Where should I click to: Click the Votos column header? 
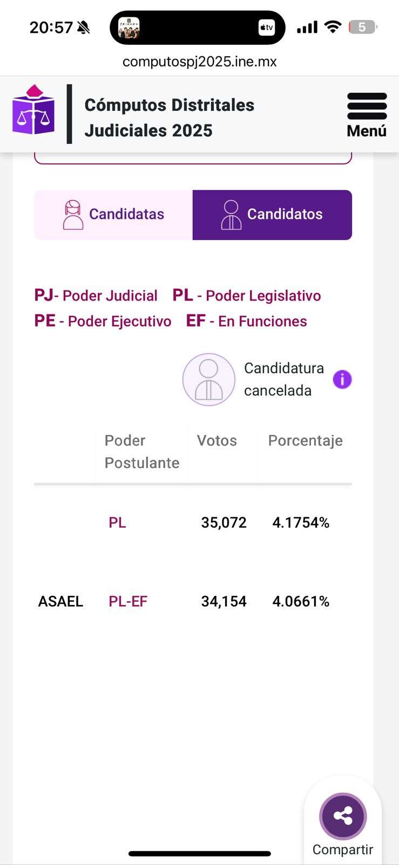(x=217, y=441)
